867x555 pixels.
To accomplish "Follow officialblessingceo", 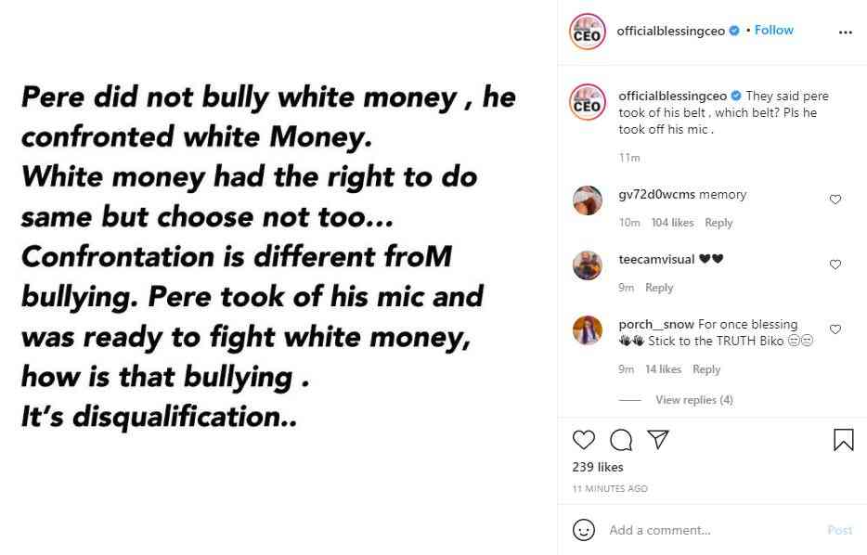I will (x=773, y=31).
